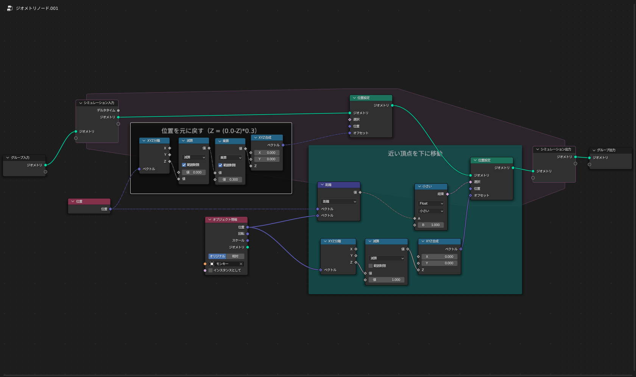Click the node tree icon beside ジオメトリノード.001
Viewport: 636px width, 377px height.
click(10, 8)
